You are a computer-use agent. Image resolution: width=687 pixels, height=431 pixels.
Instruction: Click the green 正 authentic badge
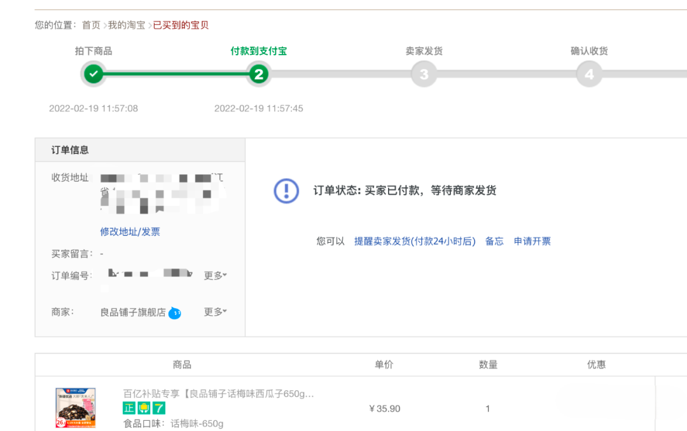pos(128,408)
